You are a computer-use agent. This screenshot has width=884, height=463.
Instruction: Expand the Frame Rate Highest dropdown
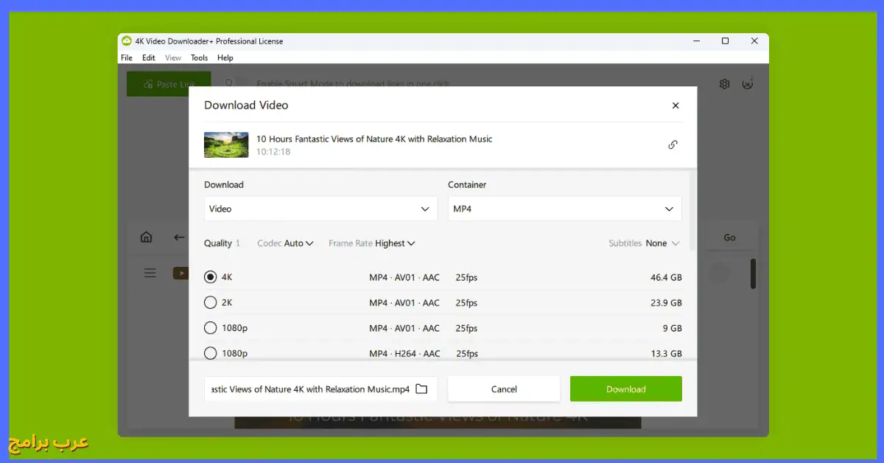(372, 243)
